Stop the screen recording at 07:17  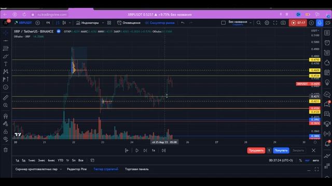(x=298, y=23)
